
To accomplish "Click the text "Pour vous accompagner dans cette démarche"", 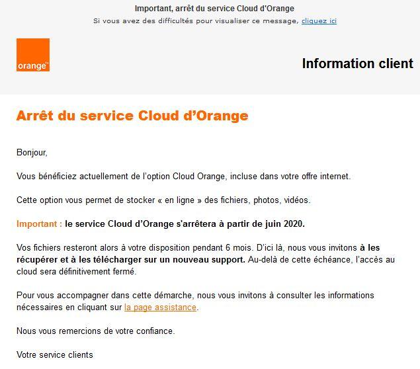I will tap(105, 295).
